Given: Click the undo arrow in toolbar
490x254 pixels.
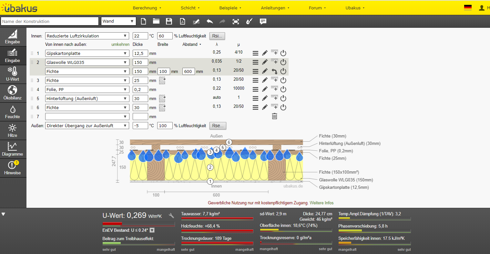Looking at the screenshot, I should pos(210,21).
